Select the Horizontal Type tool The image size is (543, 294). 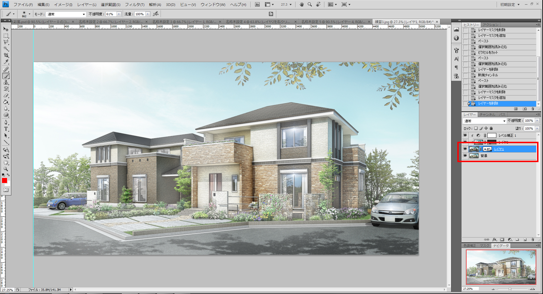click(x=6, y=129)
